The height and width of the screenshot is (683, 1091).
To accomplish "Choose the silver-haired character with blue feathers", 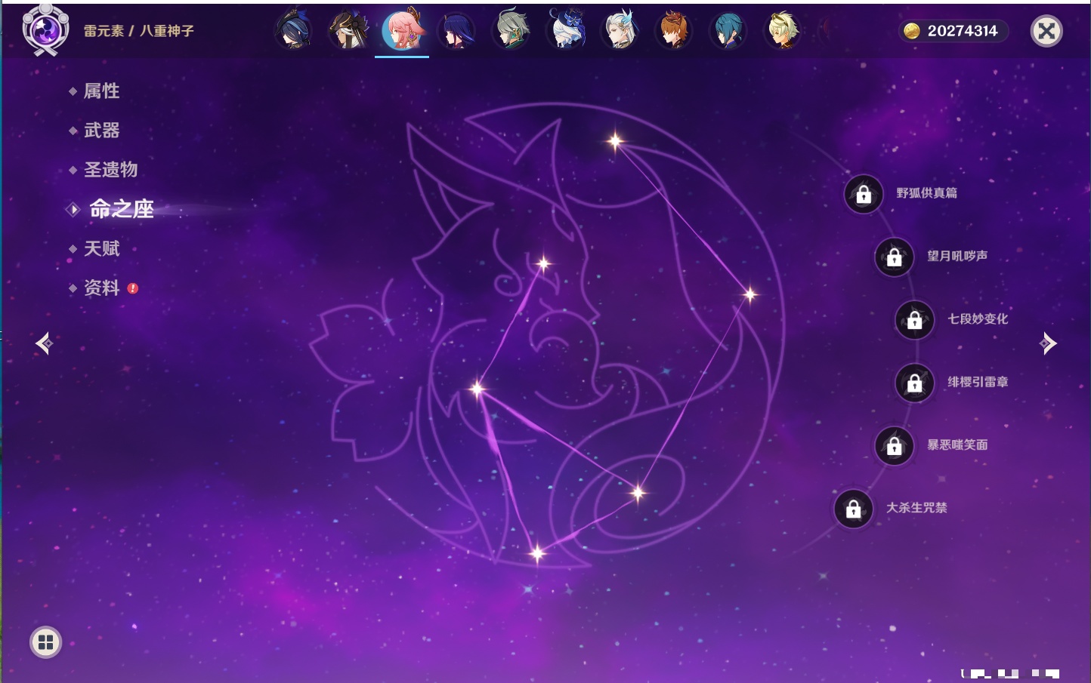I will (x=620, y=30).
